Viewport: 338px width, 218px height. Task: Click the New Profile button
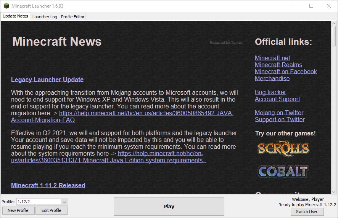click(x=18, y=210)
